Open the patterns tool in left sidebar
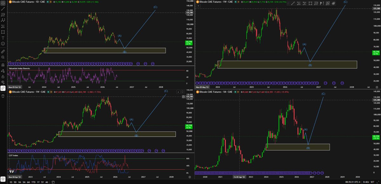This screenshot has height=184, width=381. [3, 20]
